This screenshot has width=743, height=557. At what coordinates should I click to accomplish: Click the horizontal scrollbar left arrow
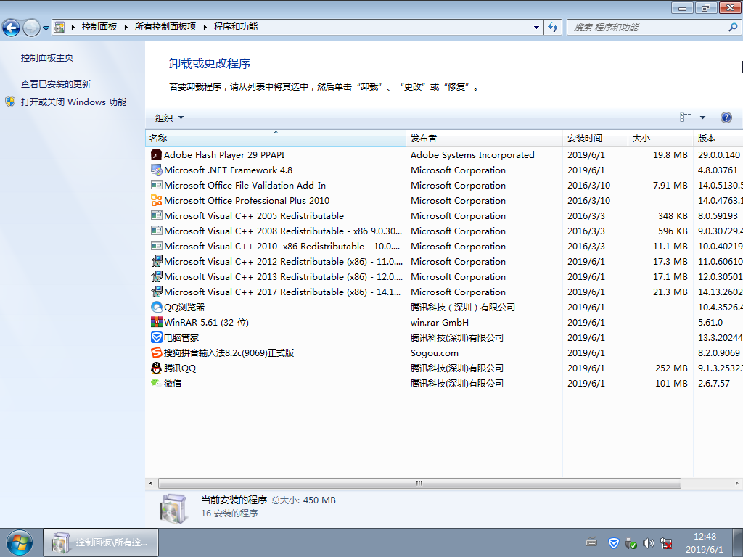pos(151,484)
